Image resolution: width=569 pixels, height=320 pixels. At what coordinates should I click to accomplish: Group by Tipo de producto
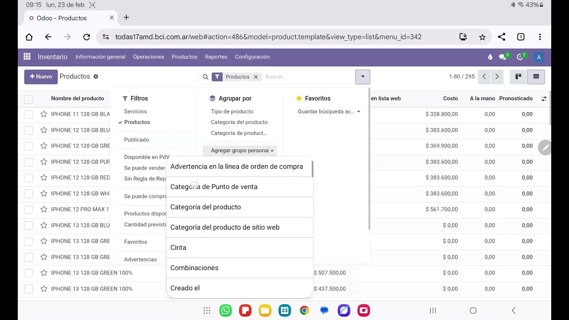232,112
